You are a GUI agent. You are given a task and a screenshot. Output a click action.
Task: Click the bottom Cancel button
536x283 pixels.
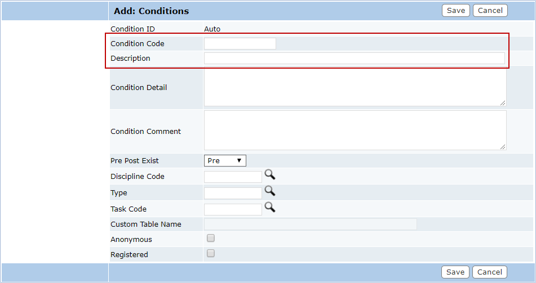pos(490,272)
